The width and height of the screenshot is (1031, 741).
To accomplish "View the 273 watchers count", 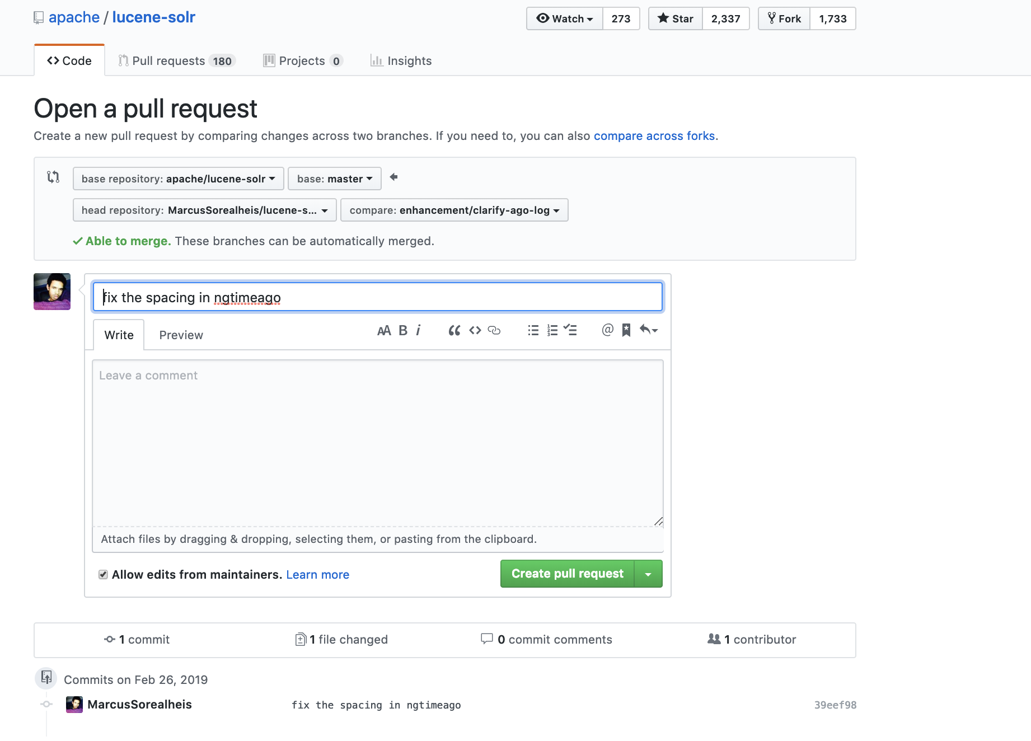I will click(621, 18).
